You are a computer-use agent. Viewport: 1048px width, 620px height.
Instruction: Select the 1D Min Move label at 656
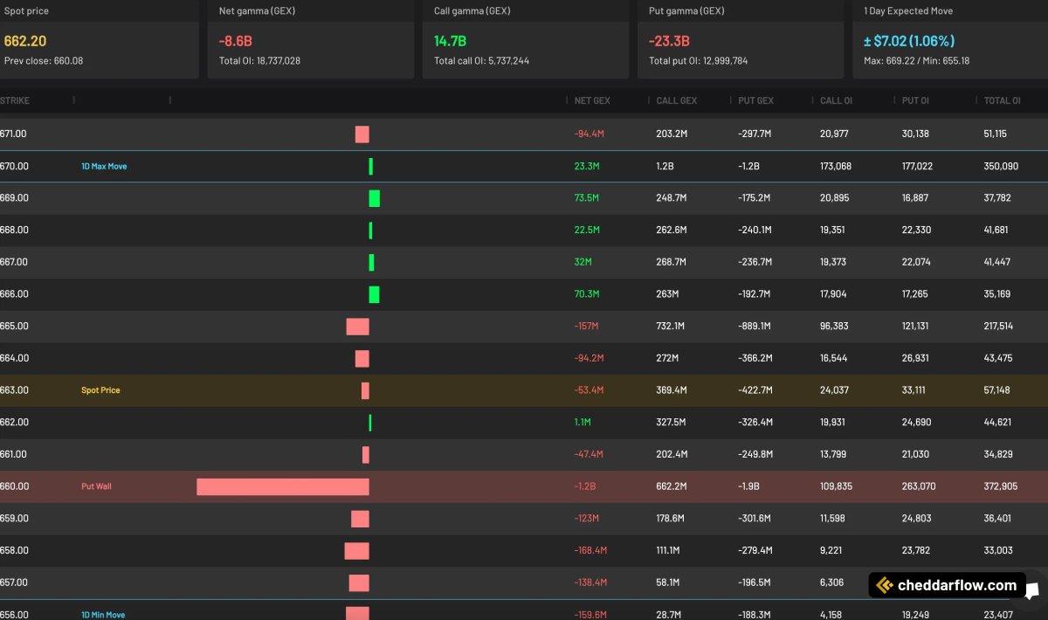[x=103, y=614]
